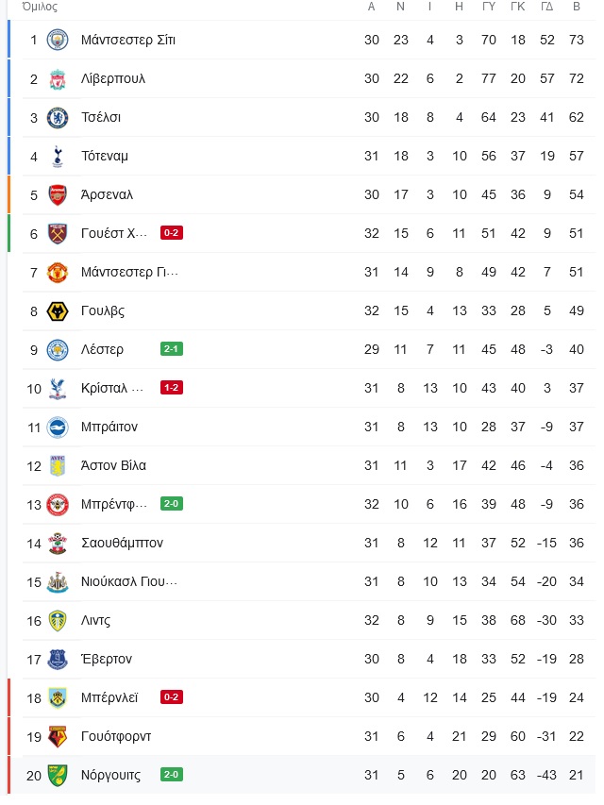The height and width of the screenshot is (805, 604).
Task: Open Brentford's 2-0 result badge
Action: pos(172,504)
